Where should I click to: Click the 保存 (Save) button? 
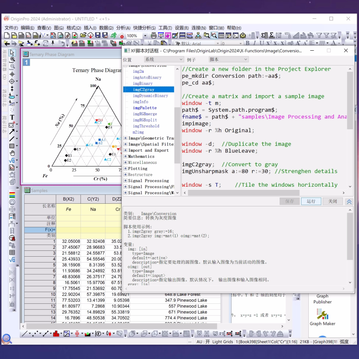[289, 201]
